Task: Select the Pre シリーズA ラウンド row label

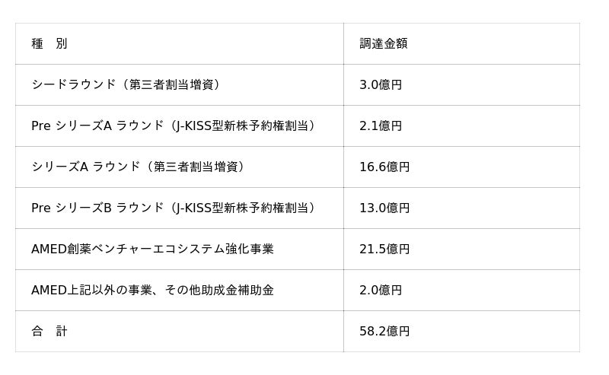Action: tap(97, 126)
